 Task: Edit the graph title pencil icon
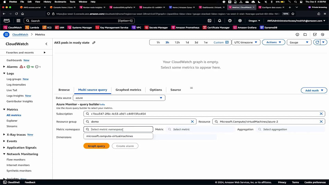coord(94,42)
